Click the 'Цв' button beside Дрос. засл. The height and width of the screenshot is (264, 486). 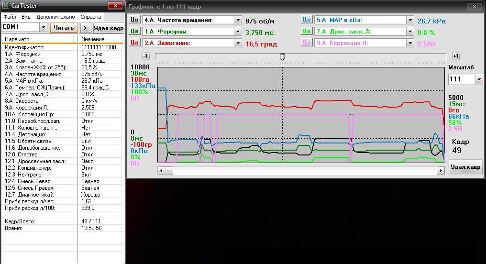(307, 32)
